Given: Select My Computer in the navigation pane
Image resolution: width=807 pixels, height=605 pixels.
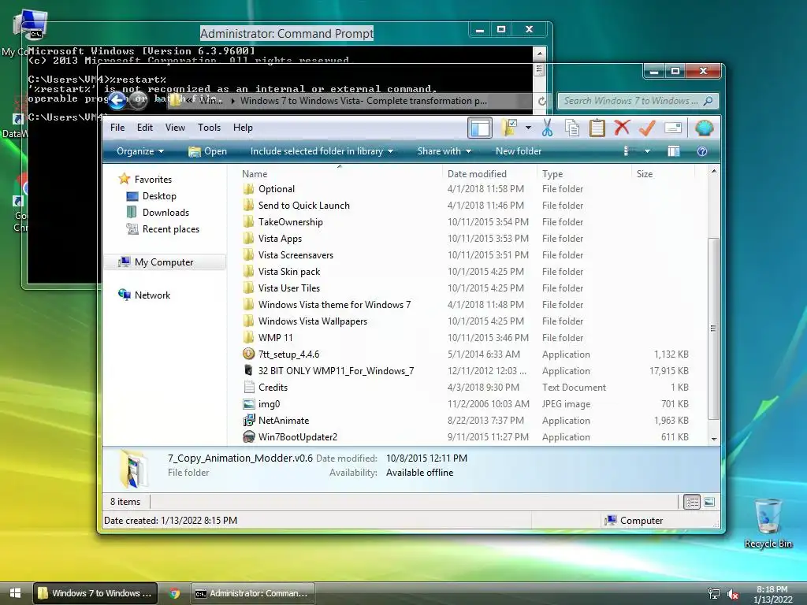Looking at the screenshot, I should coord(164,262).
